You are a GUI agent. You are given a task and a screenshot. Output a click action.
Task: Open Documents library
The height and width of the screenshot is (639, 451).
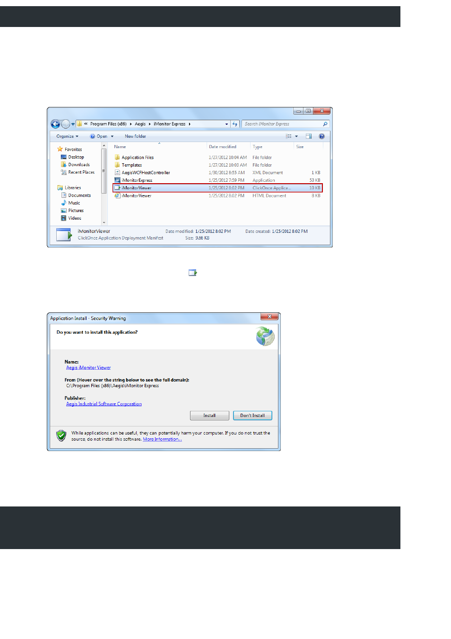(x=79, y=195)
